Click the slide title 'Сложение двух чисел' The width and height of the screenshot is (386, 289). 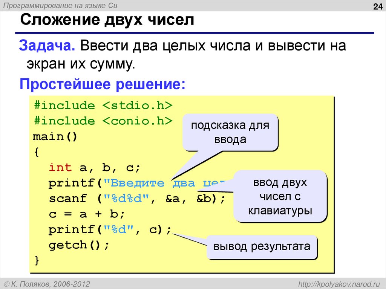[107, 20]
